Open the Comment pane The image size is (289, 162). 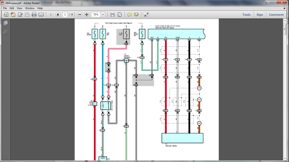coord(276,15)
